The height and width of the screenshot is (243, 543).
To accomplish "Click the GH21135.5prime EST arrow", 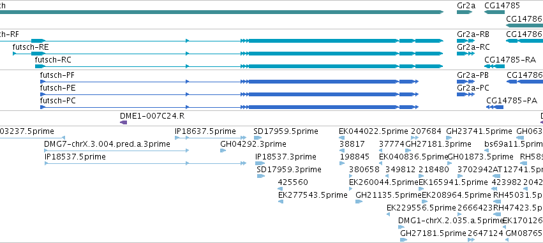I will tap(359, 202).
